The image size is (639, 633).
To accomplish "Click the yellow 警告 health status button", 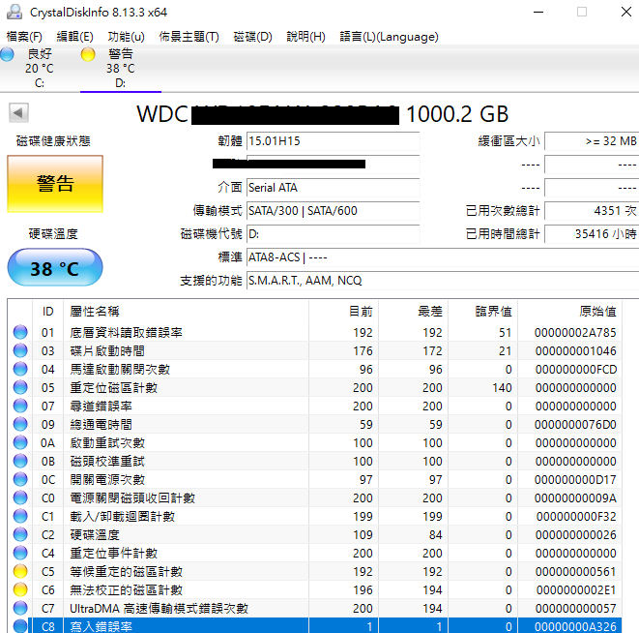I will point(55,184).
